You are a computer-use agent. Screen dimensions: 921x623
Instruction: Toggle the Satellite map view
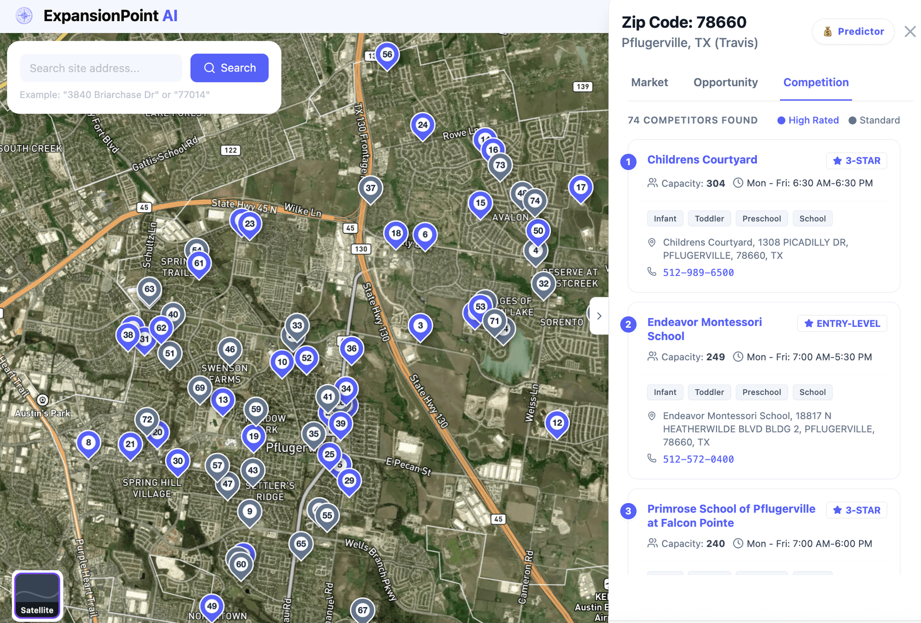[x=37, y=595]
